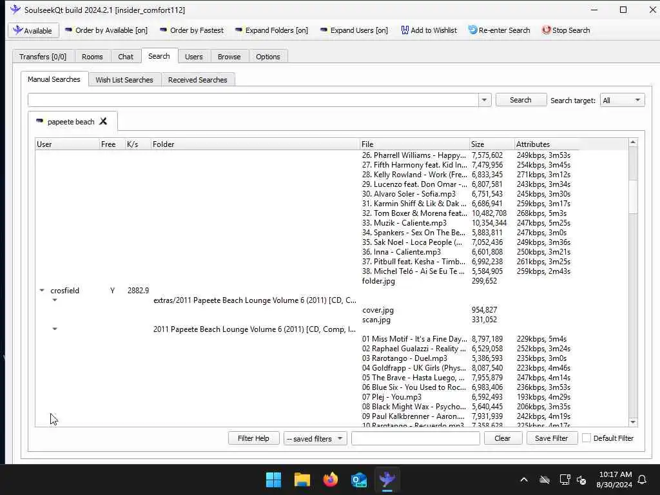
Task: Open Outlook from the taskbar
Action: point(358,480)
